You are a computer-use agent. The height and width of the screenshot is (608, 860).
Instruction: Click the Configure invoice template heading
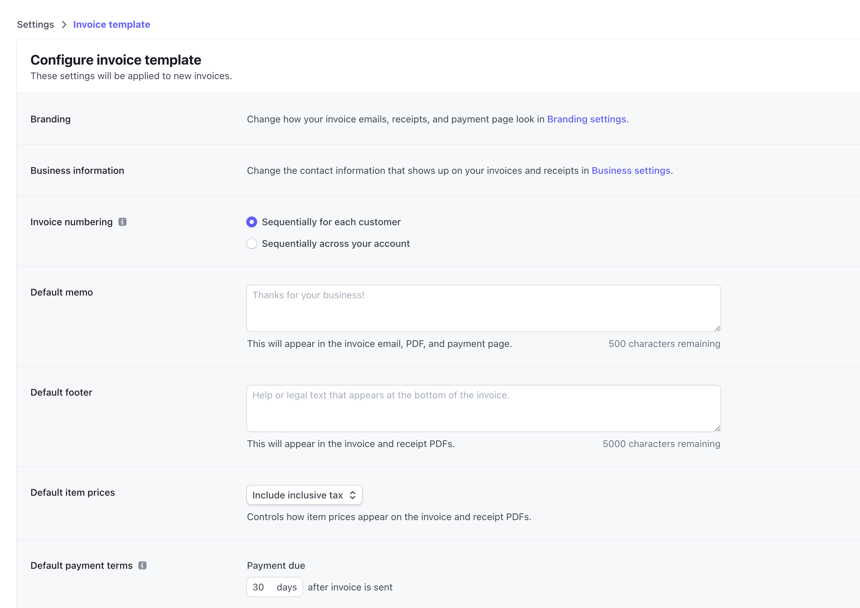point(116,59)
